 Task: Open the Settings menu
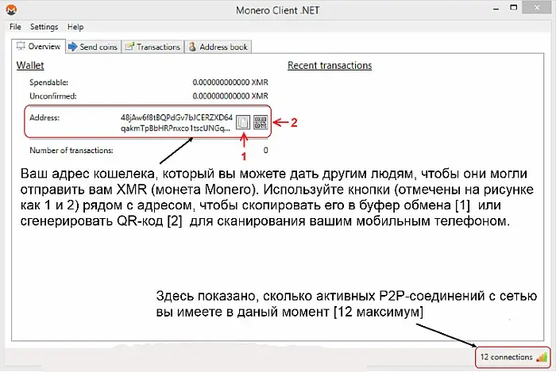pos(44,27)
